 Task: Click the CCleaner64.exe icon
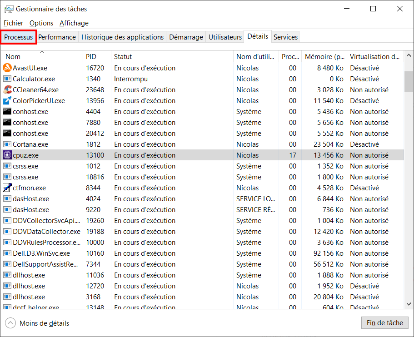pos(7,90)
